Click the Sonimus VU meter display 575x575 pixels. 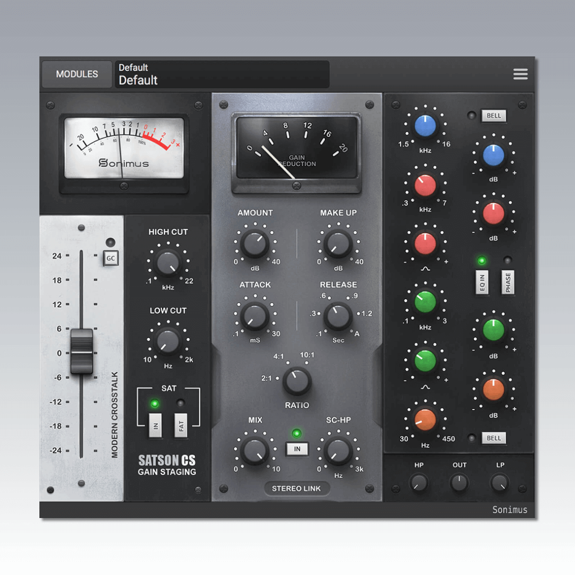click(x=124, y=148)
